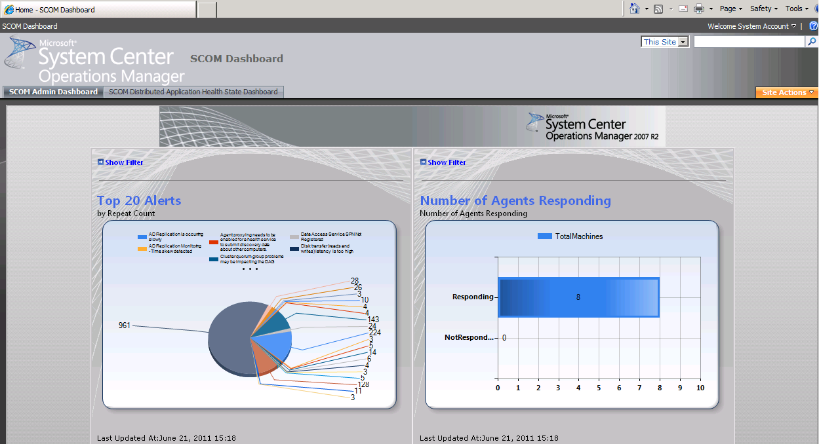Click the Home icon in the browser toolbar
Screen dimensions: 819x444
click(635, 9)
